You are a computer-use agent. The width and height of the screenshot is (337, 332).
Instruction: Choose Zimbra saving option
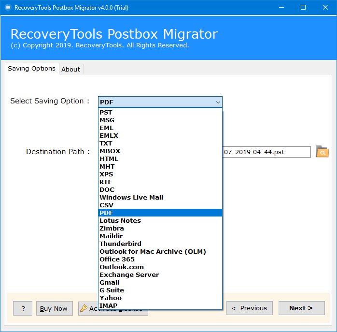(x=160, y=228)
